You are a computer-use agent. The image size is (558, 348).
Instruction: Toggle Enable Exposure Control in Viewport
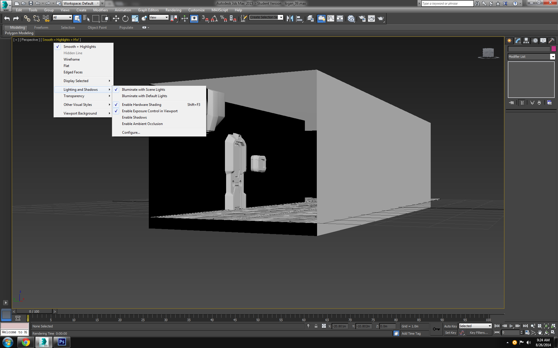coord(150,111)
